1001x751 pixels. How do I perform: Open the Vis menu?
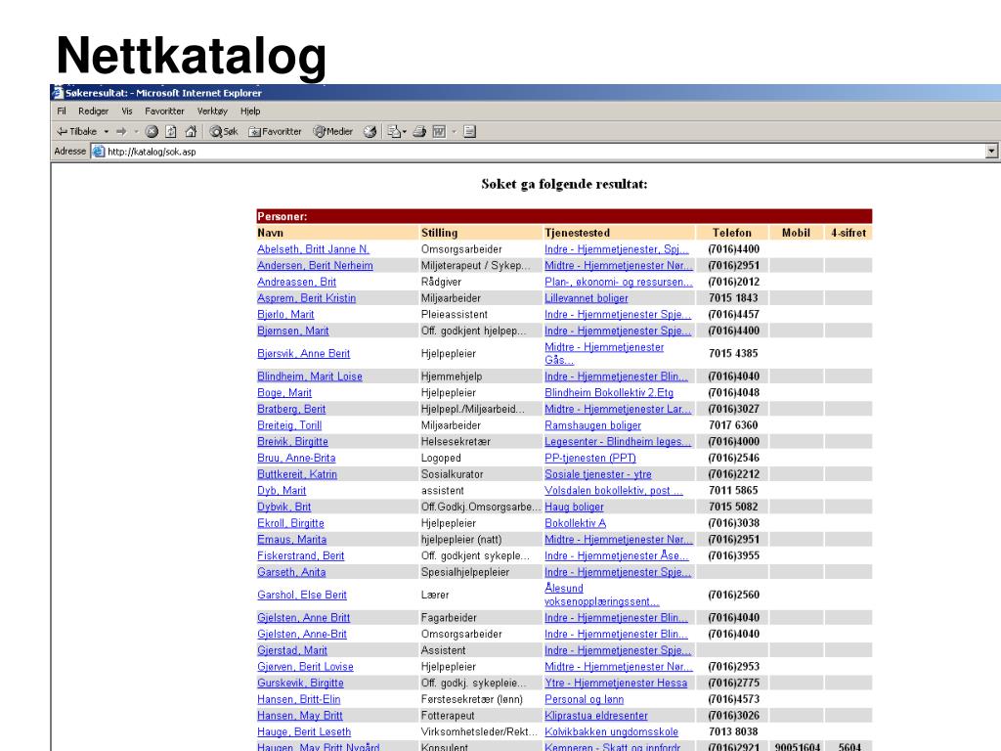pyautogui.click(x=127, y=111)
